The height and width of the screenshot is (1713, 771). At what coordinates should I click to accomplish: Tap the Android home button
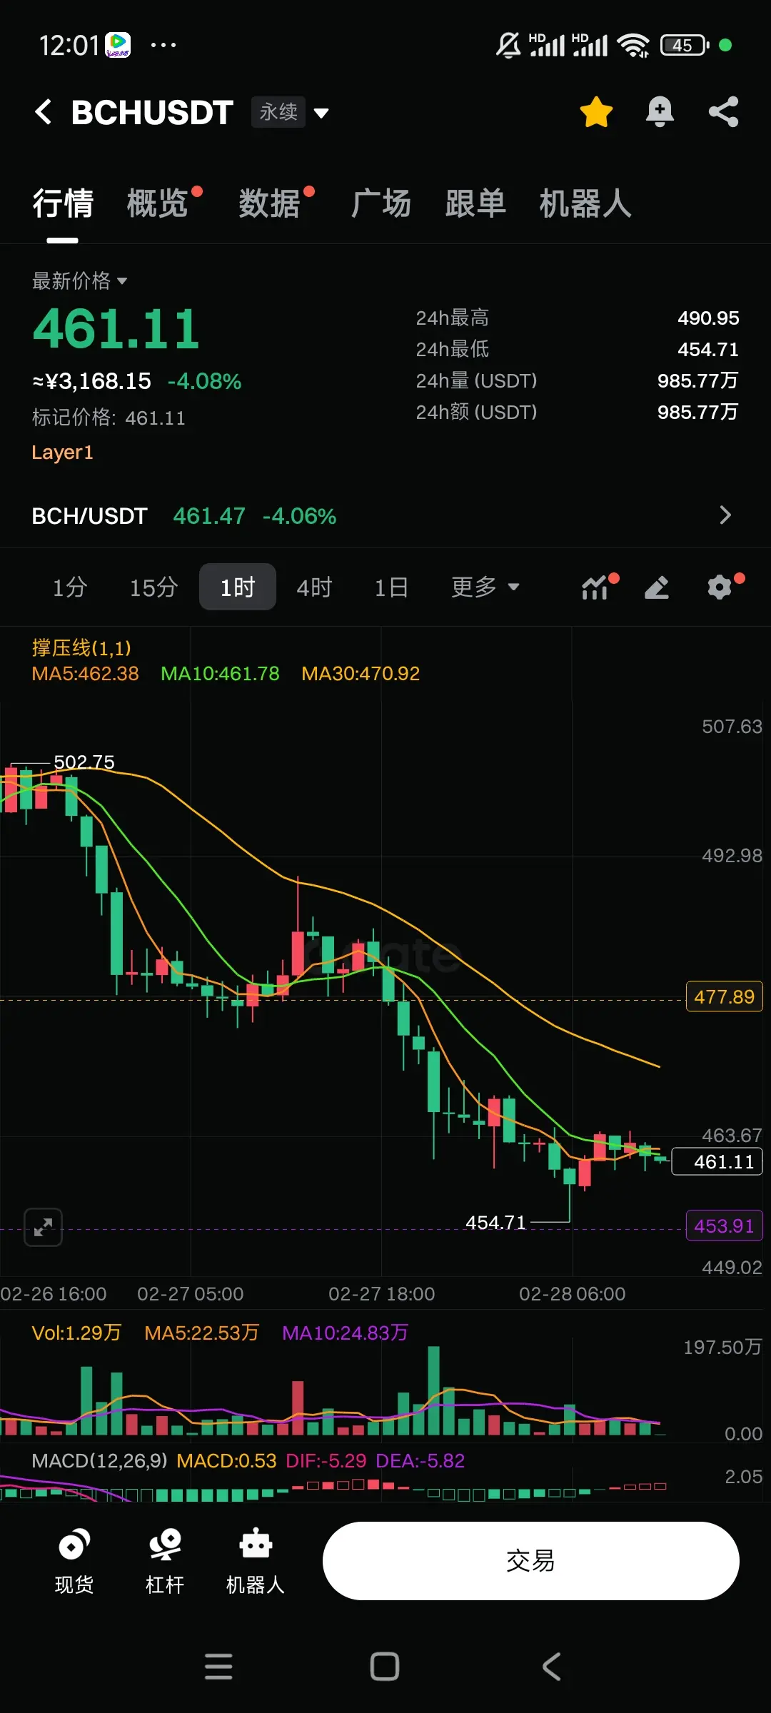pyautogui.click(x=385, y=1667)
